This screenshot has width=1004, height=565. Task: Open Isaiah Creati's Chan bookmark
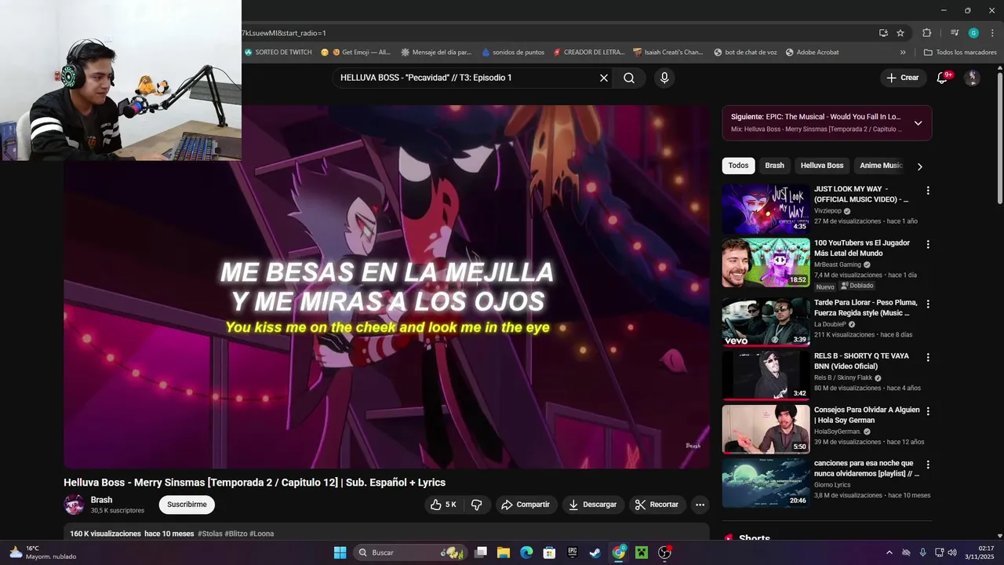point(668,53)
